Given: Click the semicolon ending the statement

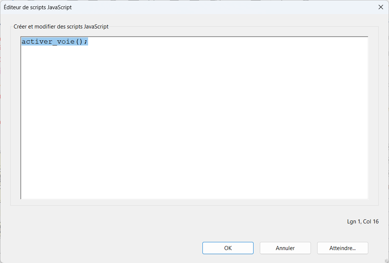Looking at the screenshot, I should pos(85,41).
